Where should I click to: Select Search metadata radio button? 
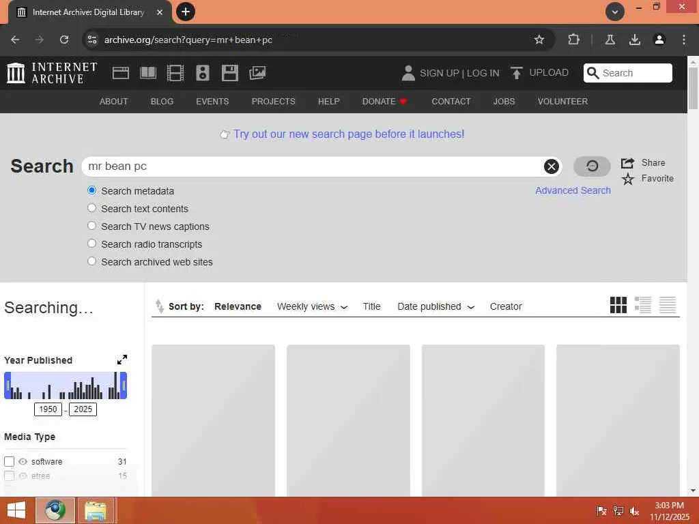pyautogui.click(x=92, y=190)
